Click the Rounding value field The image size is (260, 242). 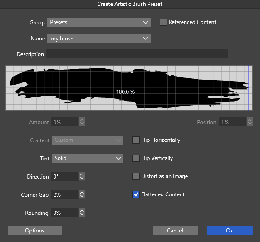(x=65, y=213)
